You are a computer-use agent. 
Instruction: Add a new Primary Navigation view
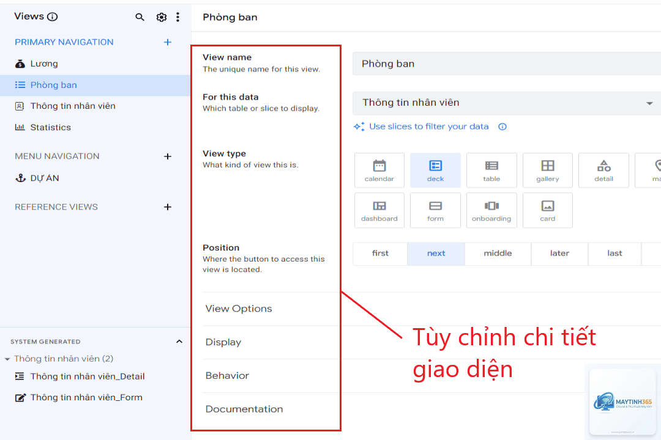click(x=168, y=42)
